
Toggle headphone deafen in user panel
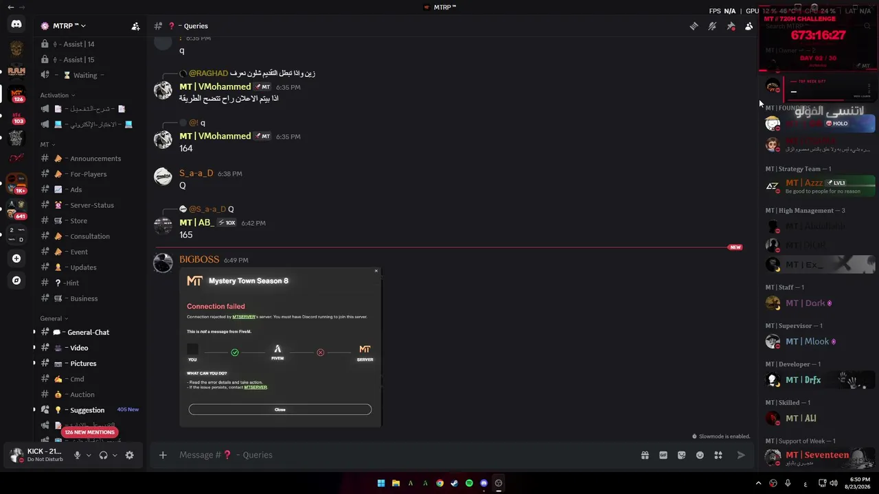point(103,455)
